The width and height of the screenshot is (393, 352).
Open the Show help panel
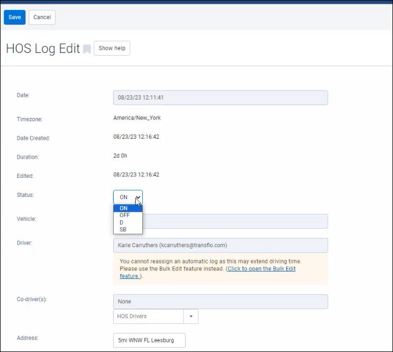point(112,48)
